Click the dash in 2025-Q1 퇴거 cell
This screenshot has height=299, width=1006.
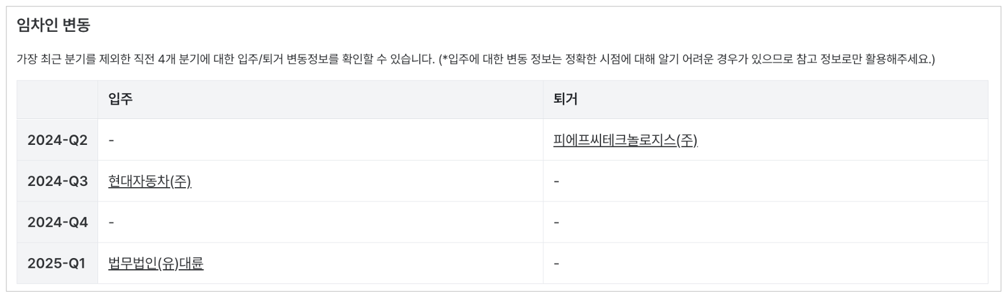pyautogui.click(x=556, y=264)
